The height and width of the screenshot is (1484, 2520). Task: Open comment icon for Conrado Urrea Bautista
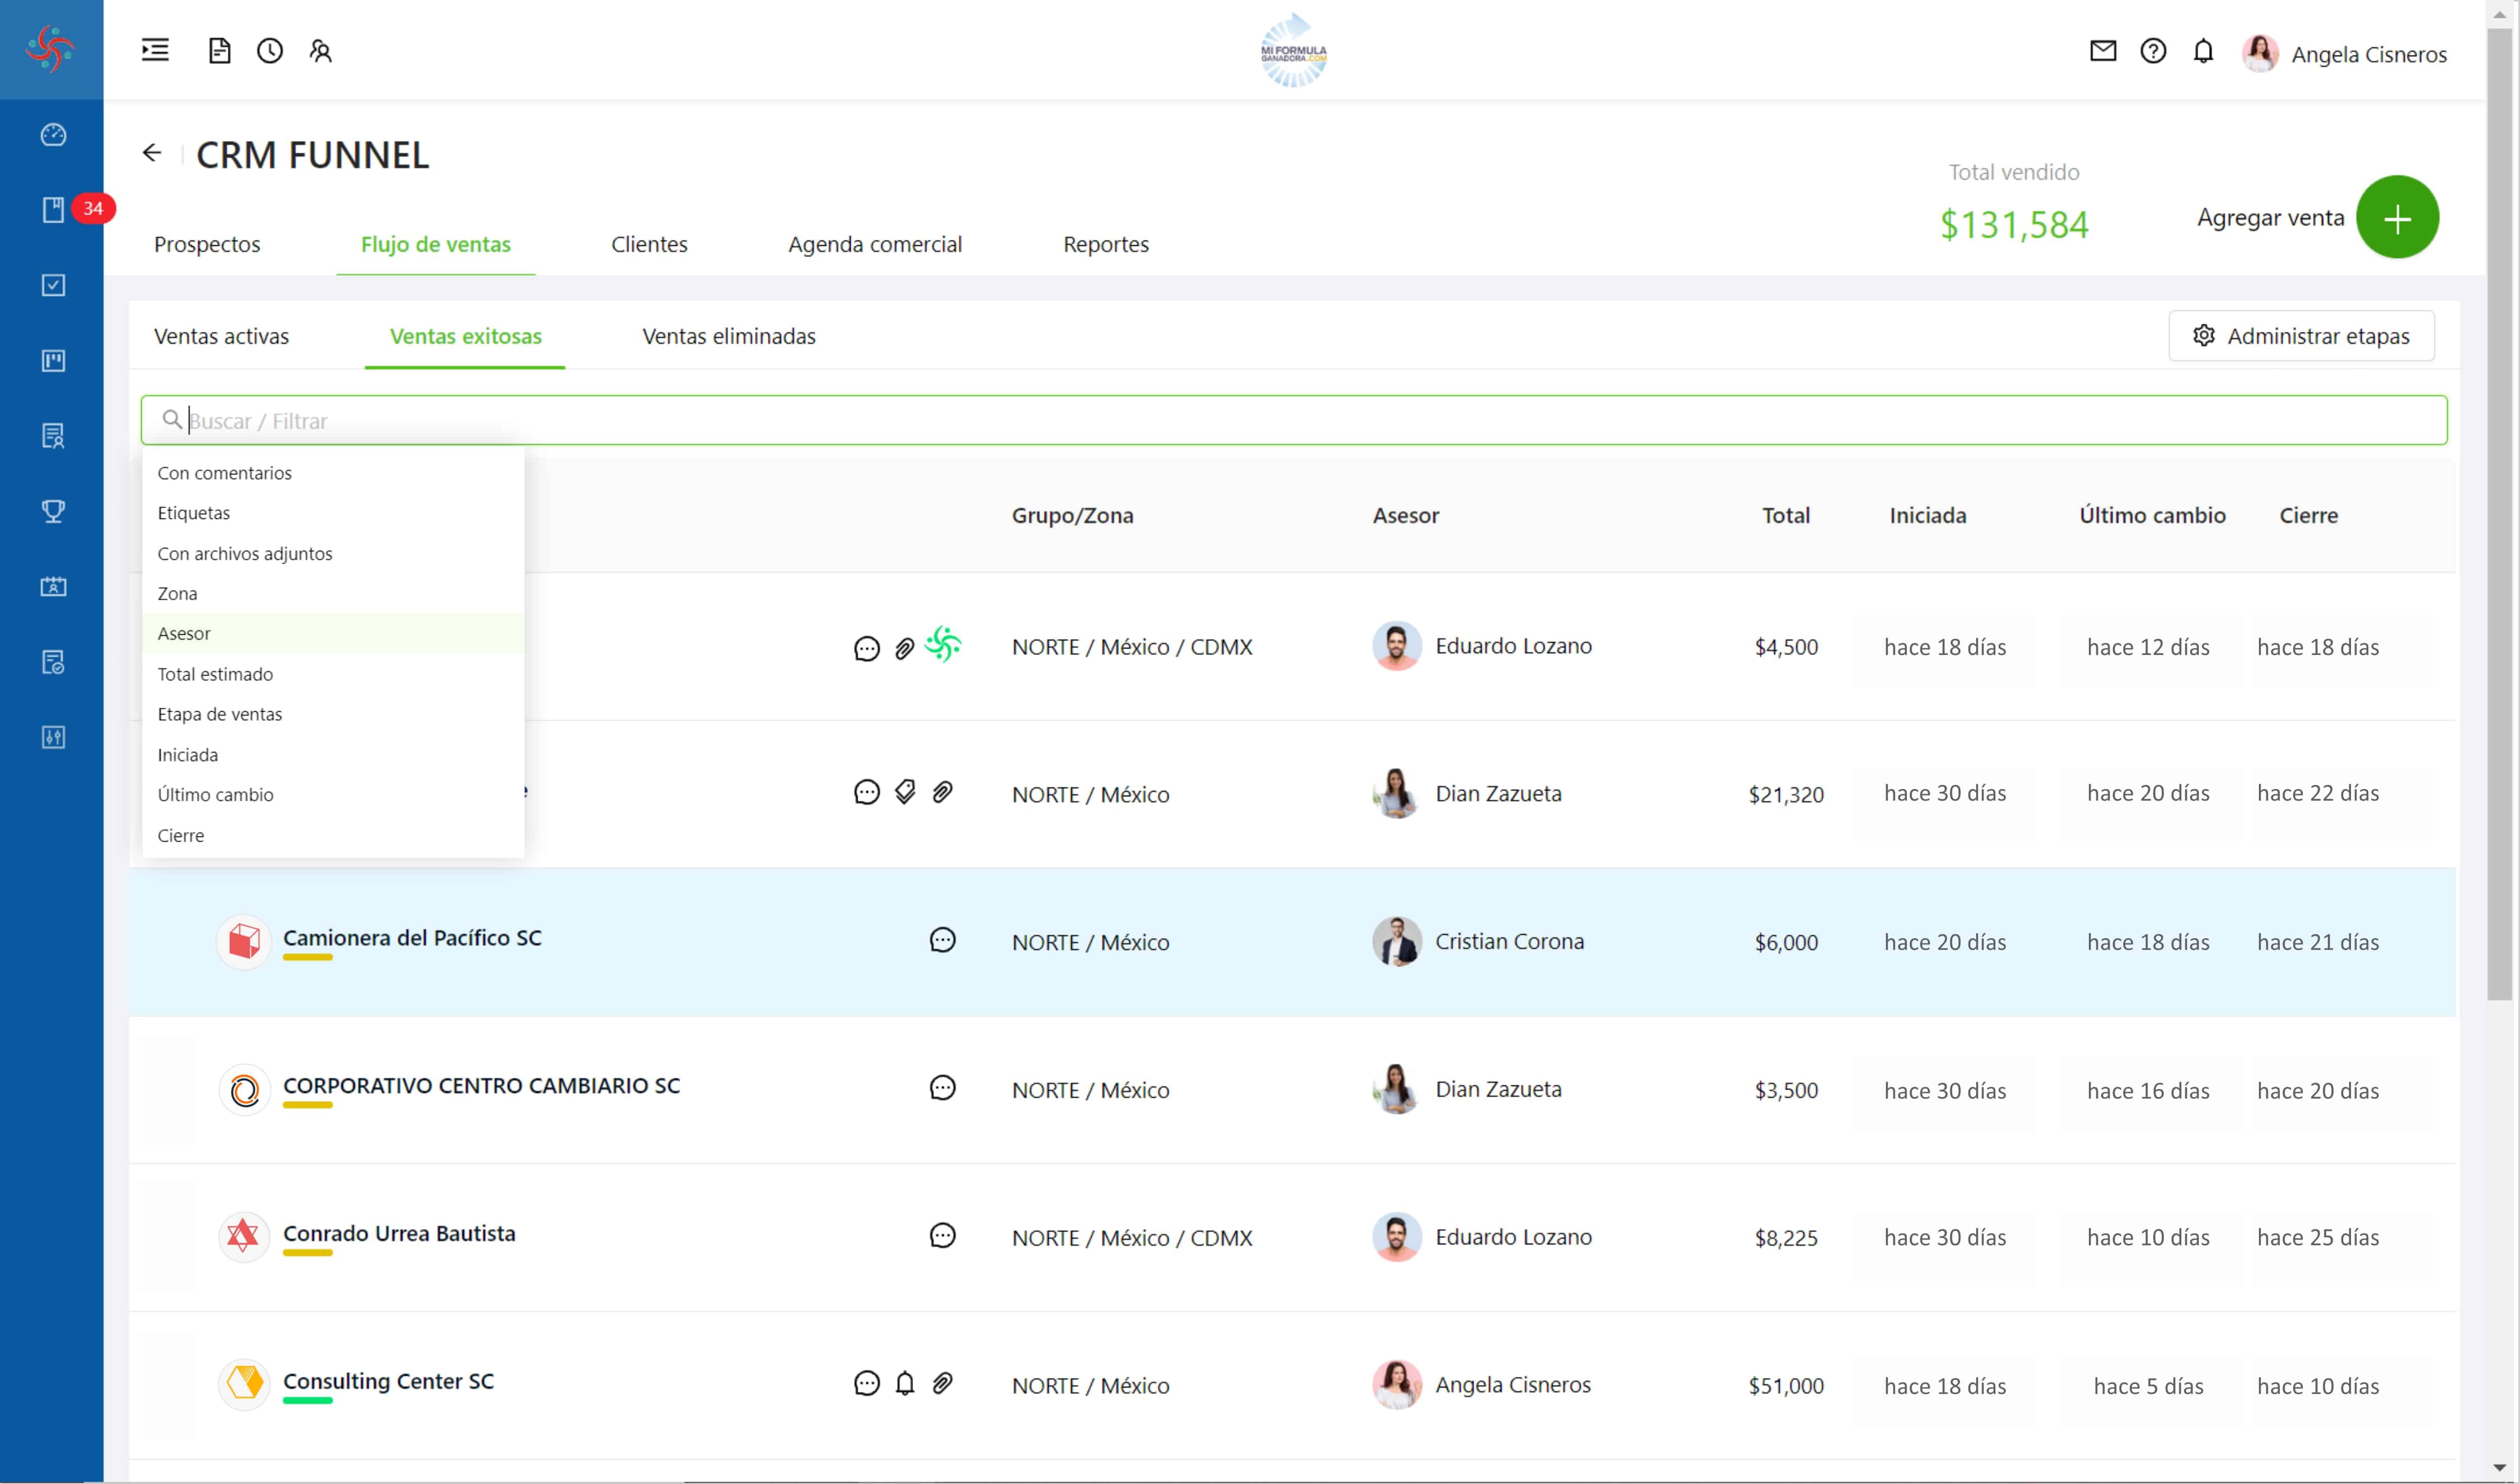942,1236
